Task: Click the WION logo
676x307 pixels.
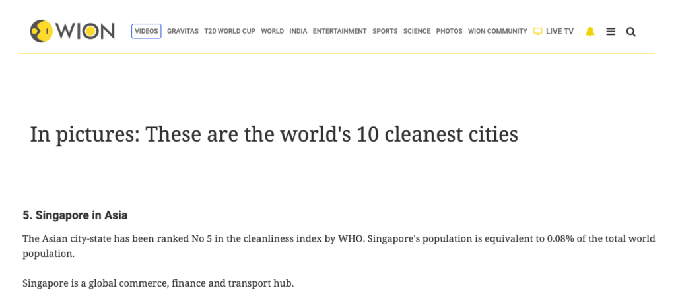Action: click(x=72, y=31)
